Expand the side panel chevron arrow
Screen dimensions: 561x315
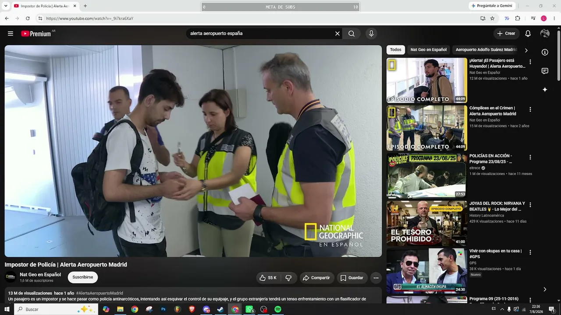545,289
